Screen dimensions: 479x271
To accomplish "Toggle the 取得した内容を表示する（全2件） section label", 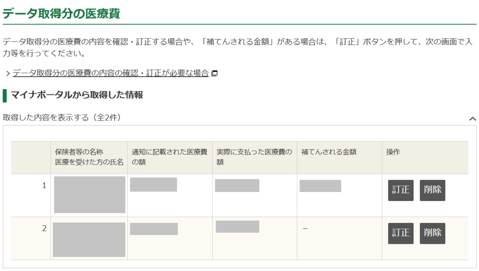I will pos(62,118).
